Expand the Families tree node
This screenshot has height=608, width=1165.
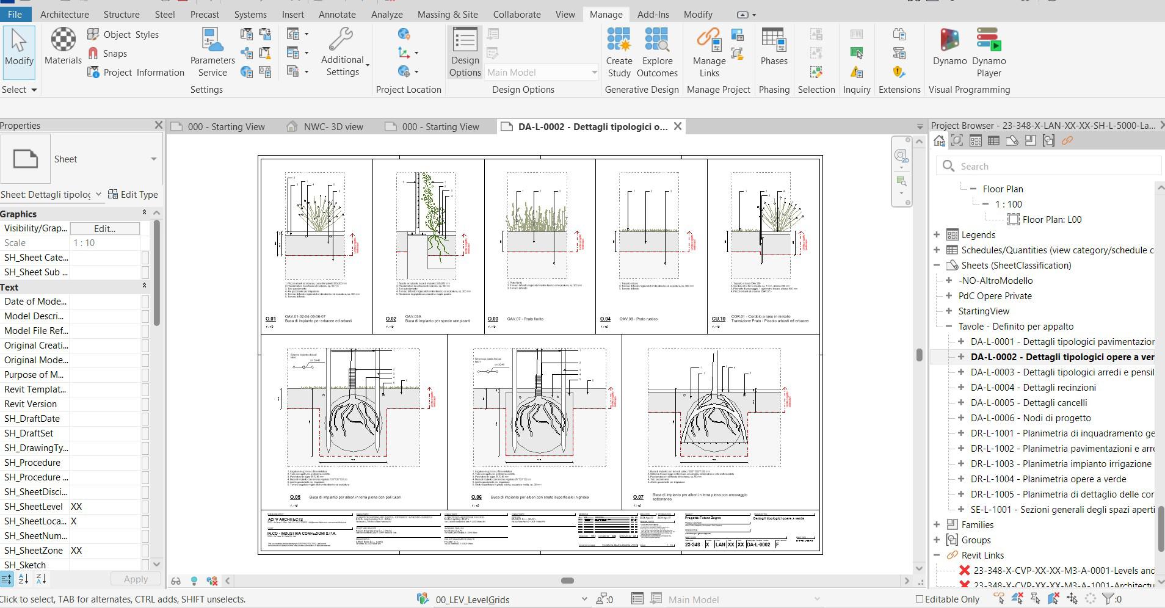click(937, 524)
